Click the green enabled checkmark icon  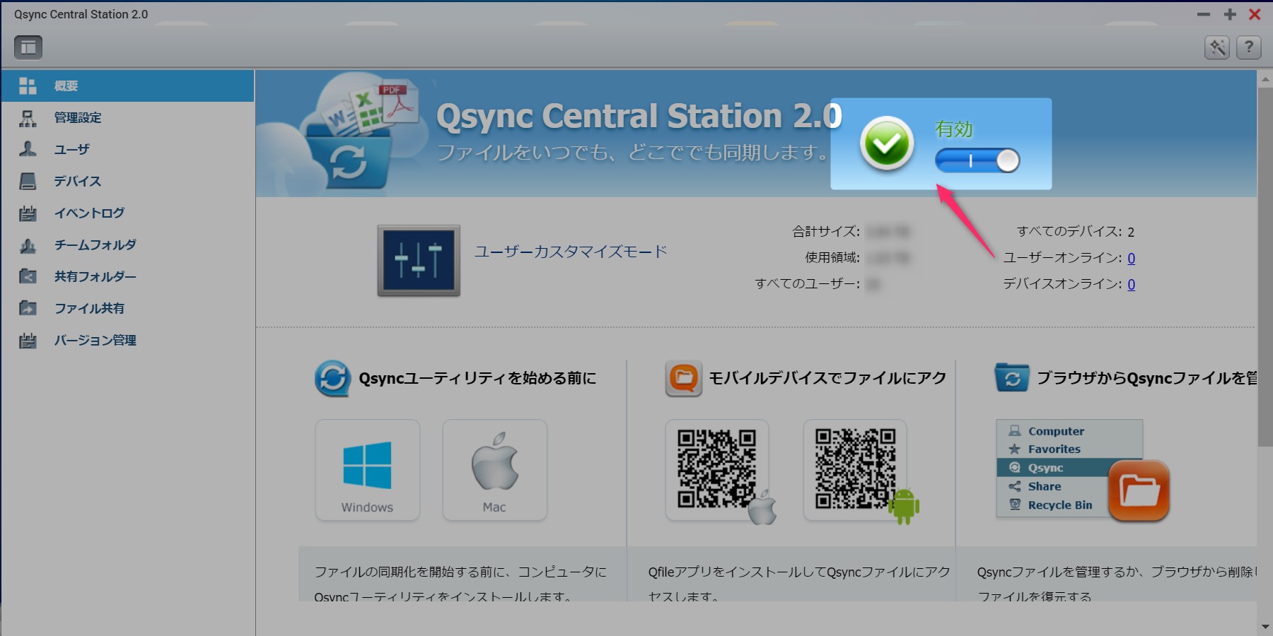coord(887,143)
